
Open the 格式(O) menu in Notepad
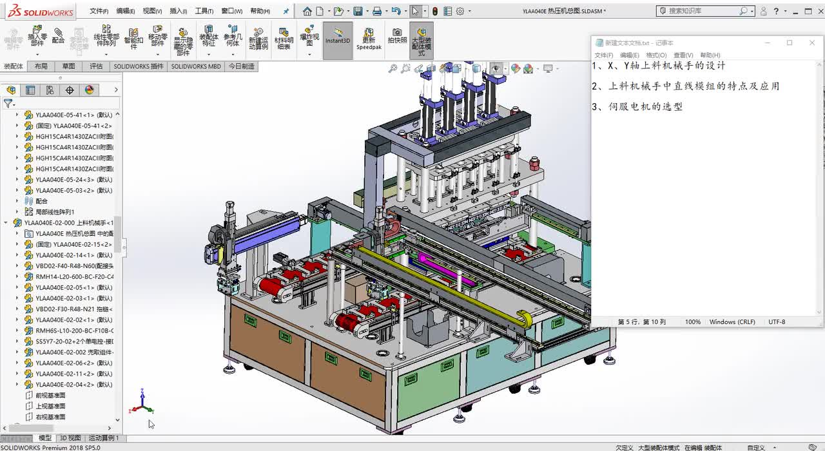coord(656,55)
